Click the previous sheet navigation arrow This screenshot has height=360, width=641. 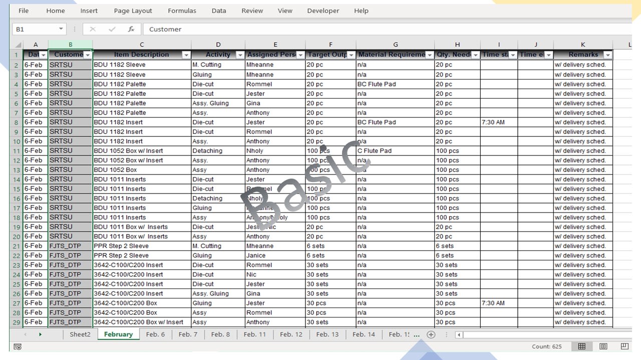coord(25,334)
